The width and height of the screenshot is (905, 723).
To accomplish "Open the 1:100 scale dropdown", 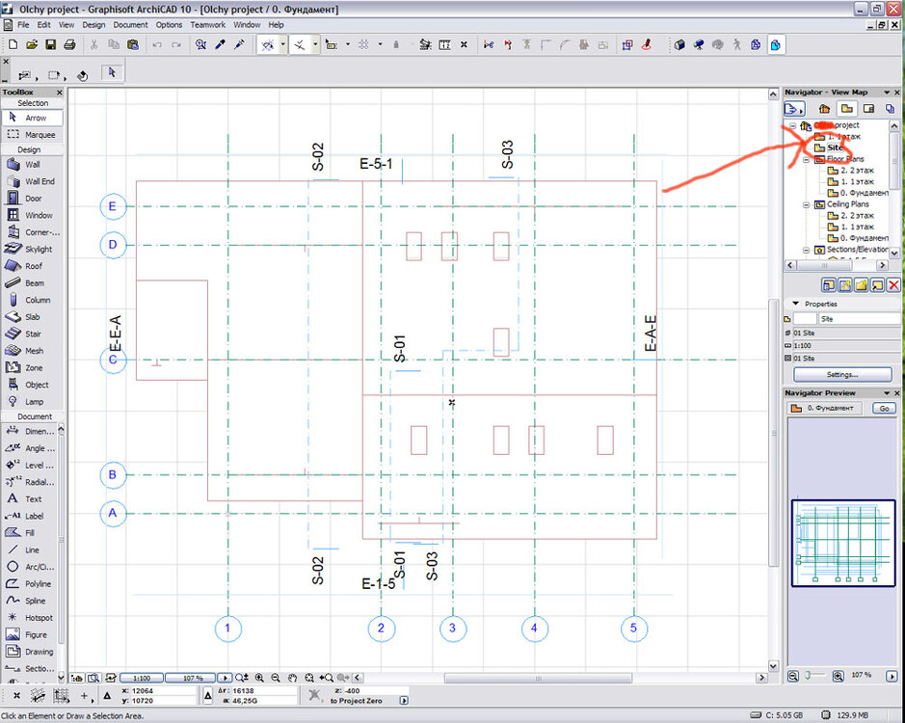I will (148, 678).
